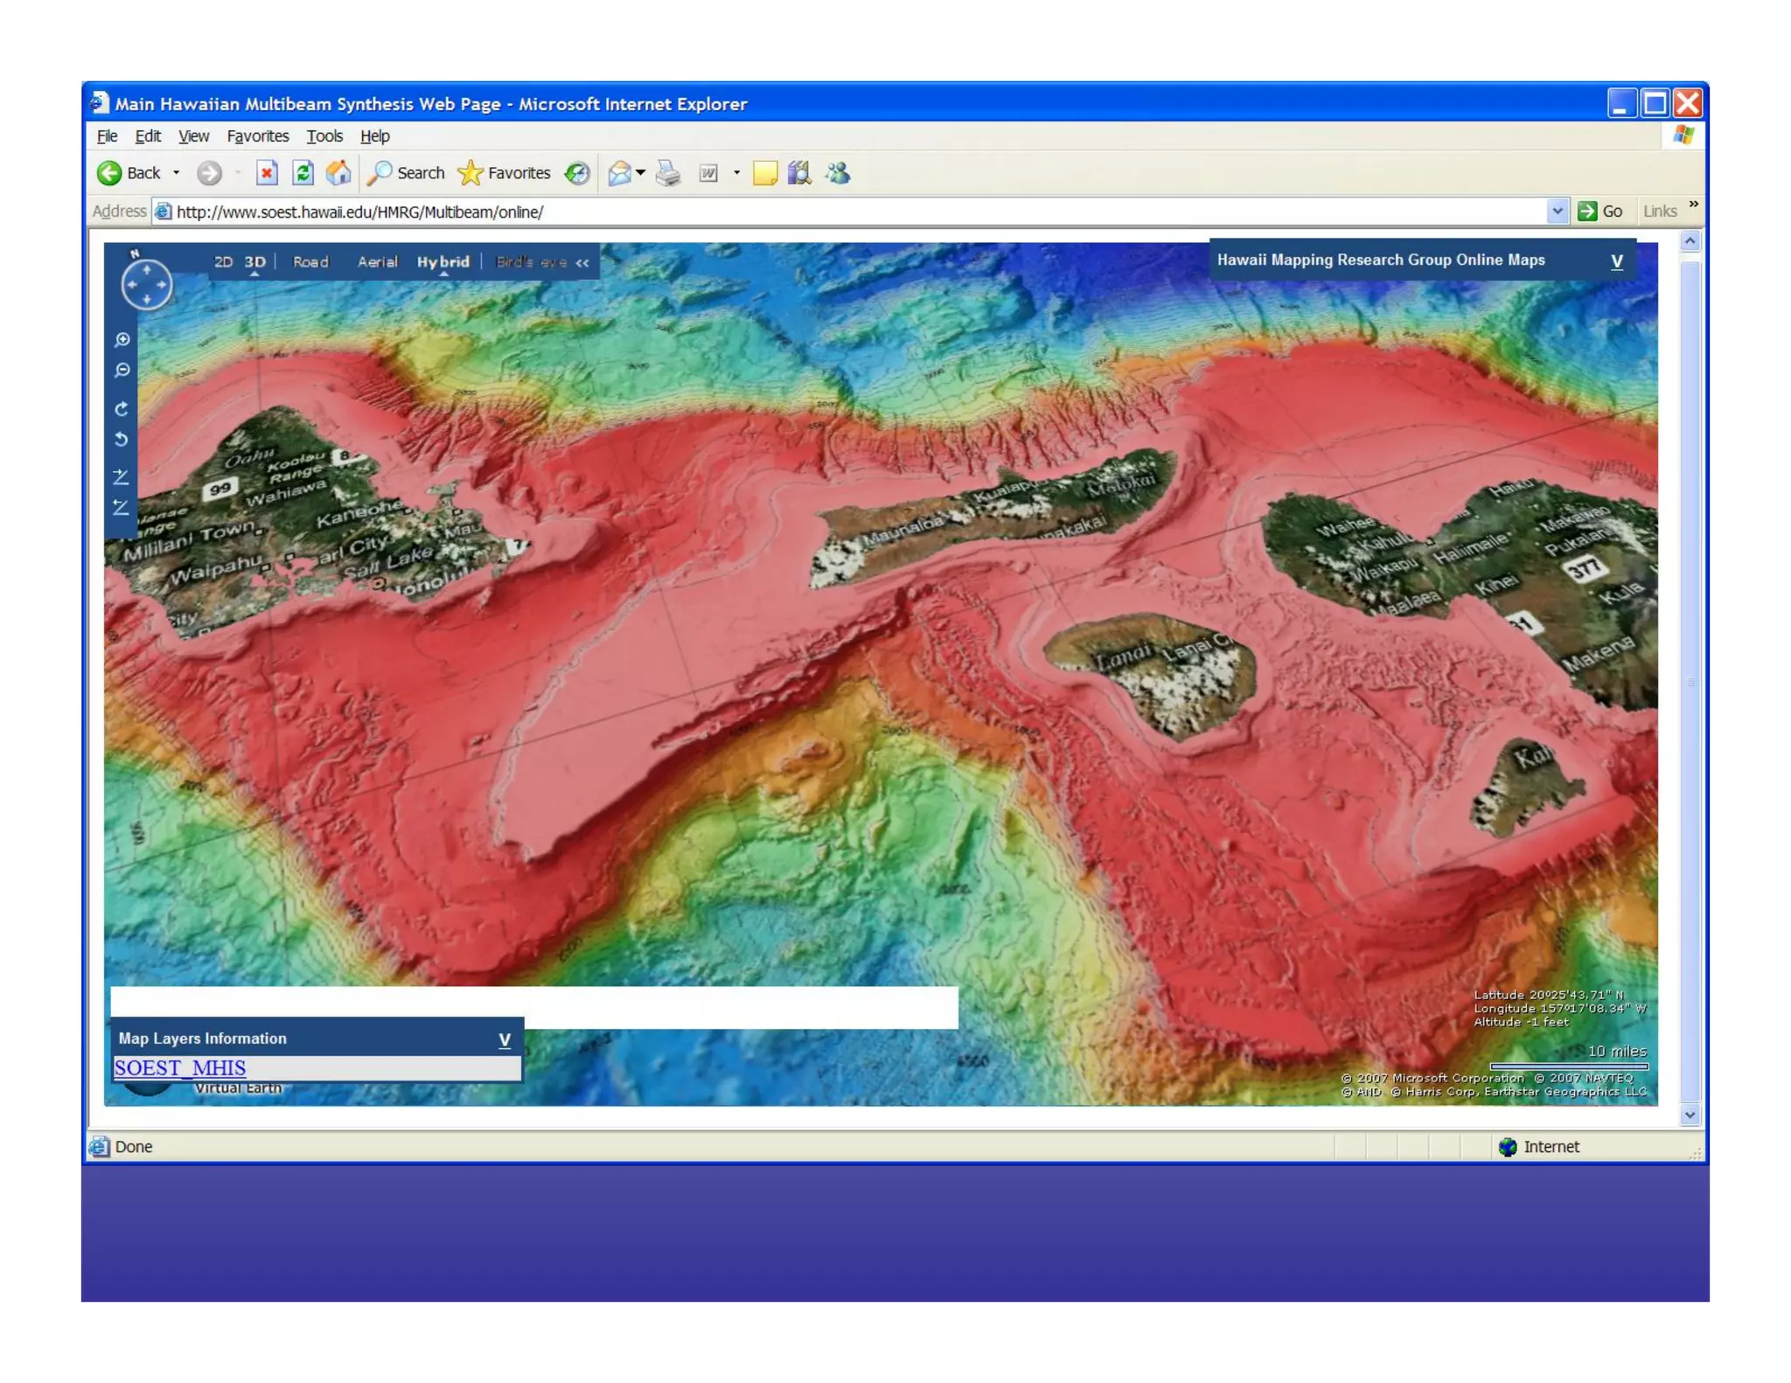Viewport: 1791px width, 1383px height.
Task: Select the Aerial map style
Action: pos(377,261)
